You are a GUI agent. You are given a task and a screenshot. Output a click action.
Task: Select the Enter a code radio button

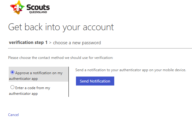tap(12, 87)
